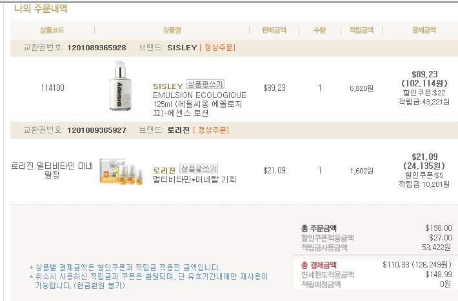Open the gold SISLEY brand link
This screenshot has height=301, width=458.
[x=168, y=85]
